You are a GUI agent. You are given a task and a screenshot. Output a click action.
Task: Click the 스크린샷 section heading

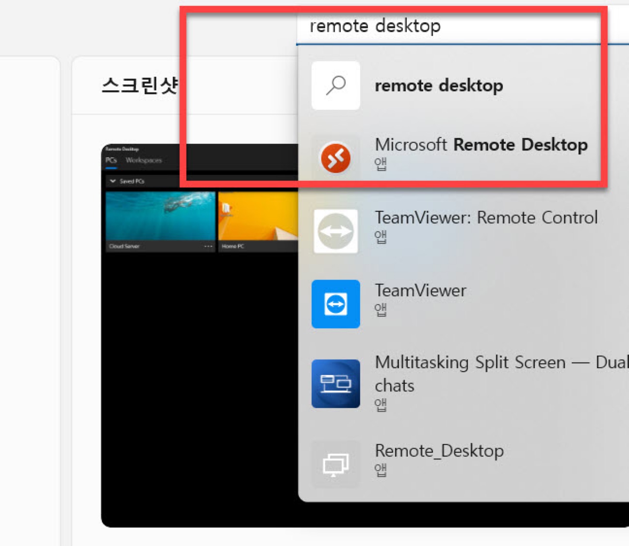click(140, 85)
